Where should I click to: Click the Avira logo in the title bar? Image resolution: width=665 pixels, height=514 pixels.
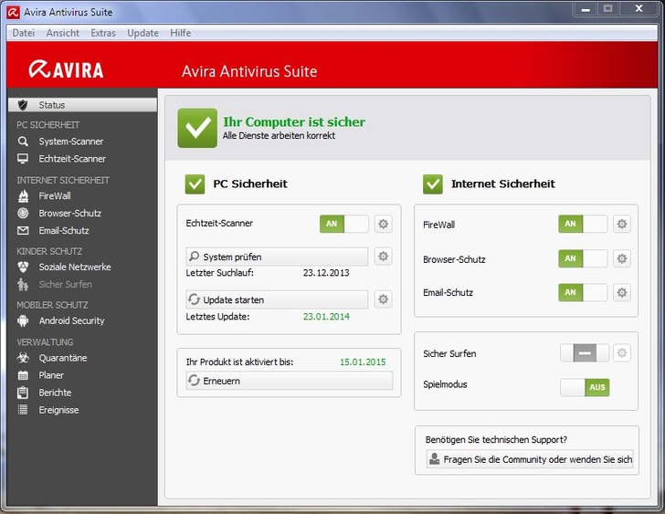tap(13, 12)
